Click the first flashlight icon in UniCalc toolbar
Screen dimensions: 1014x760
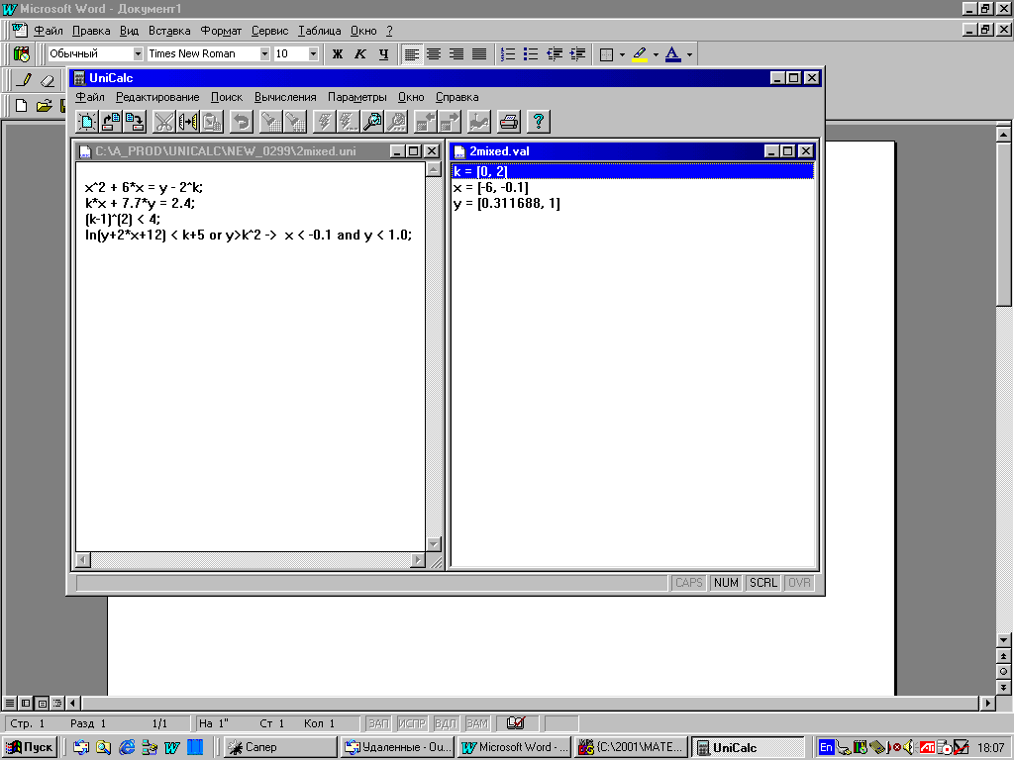coord(271,122)
